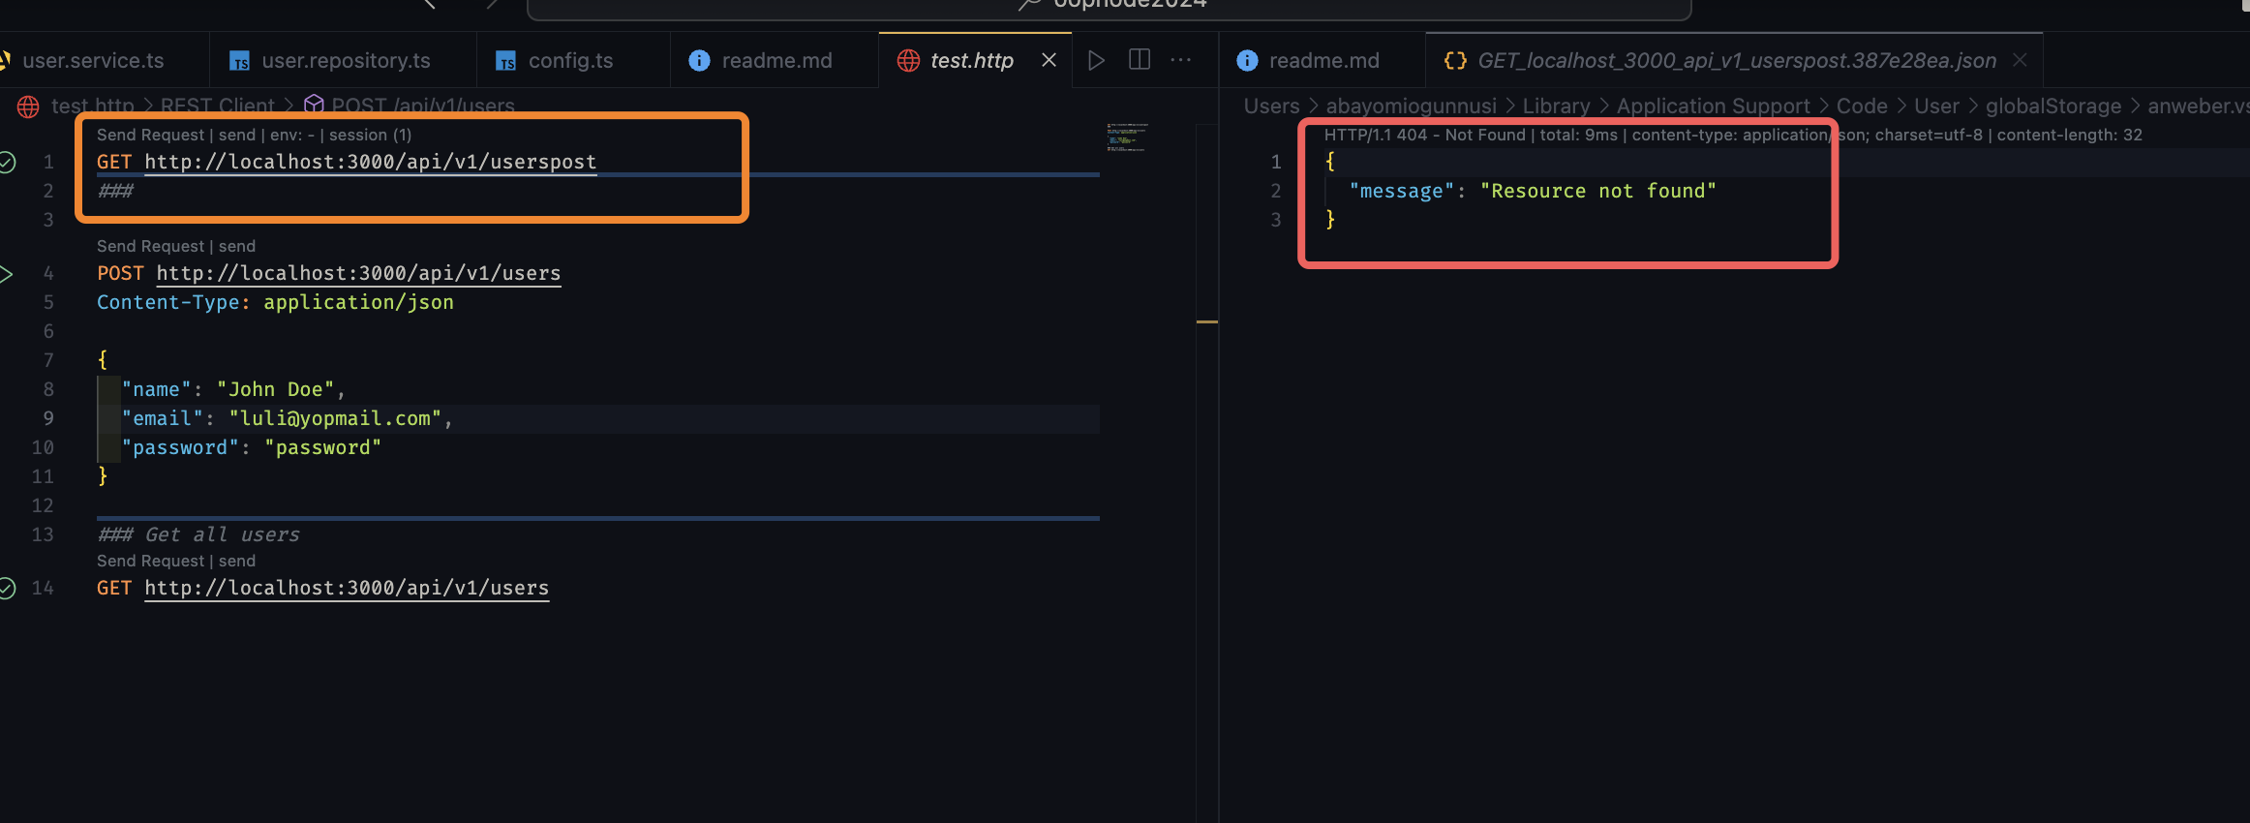Click the "message" key in the response
2250x823 pixels.
point(1402,191)
